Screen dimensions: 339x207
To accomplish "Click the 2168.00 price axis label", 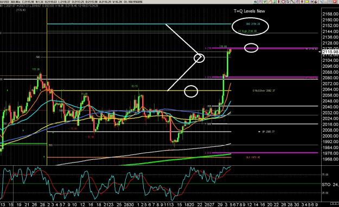I will (330, 14).
